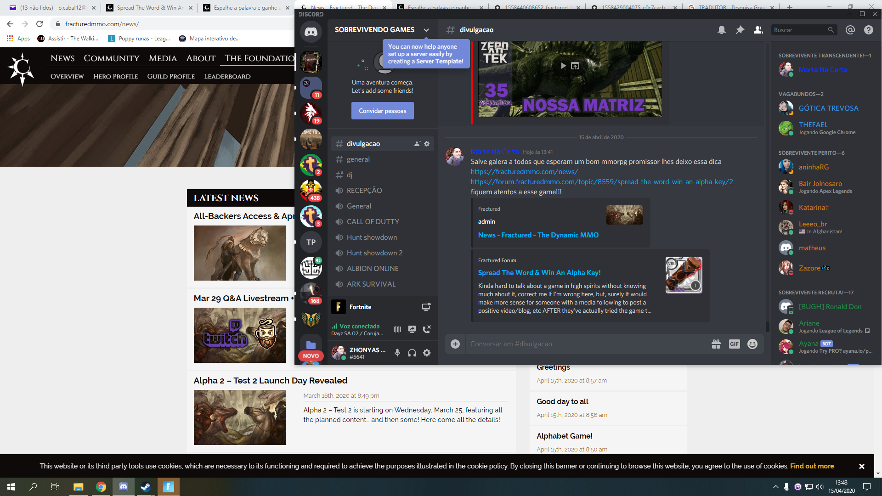Image resolution: width=882 pixels, height=496 pixels.
Task: Switch to Spread The Word Chrome tab
Action: (149, 8)
